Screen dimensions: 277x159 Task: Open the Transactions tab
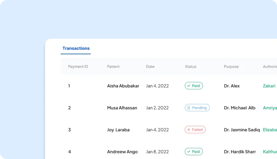pyautogui.click(x=76, y=48)
